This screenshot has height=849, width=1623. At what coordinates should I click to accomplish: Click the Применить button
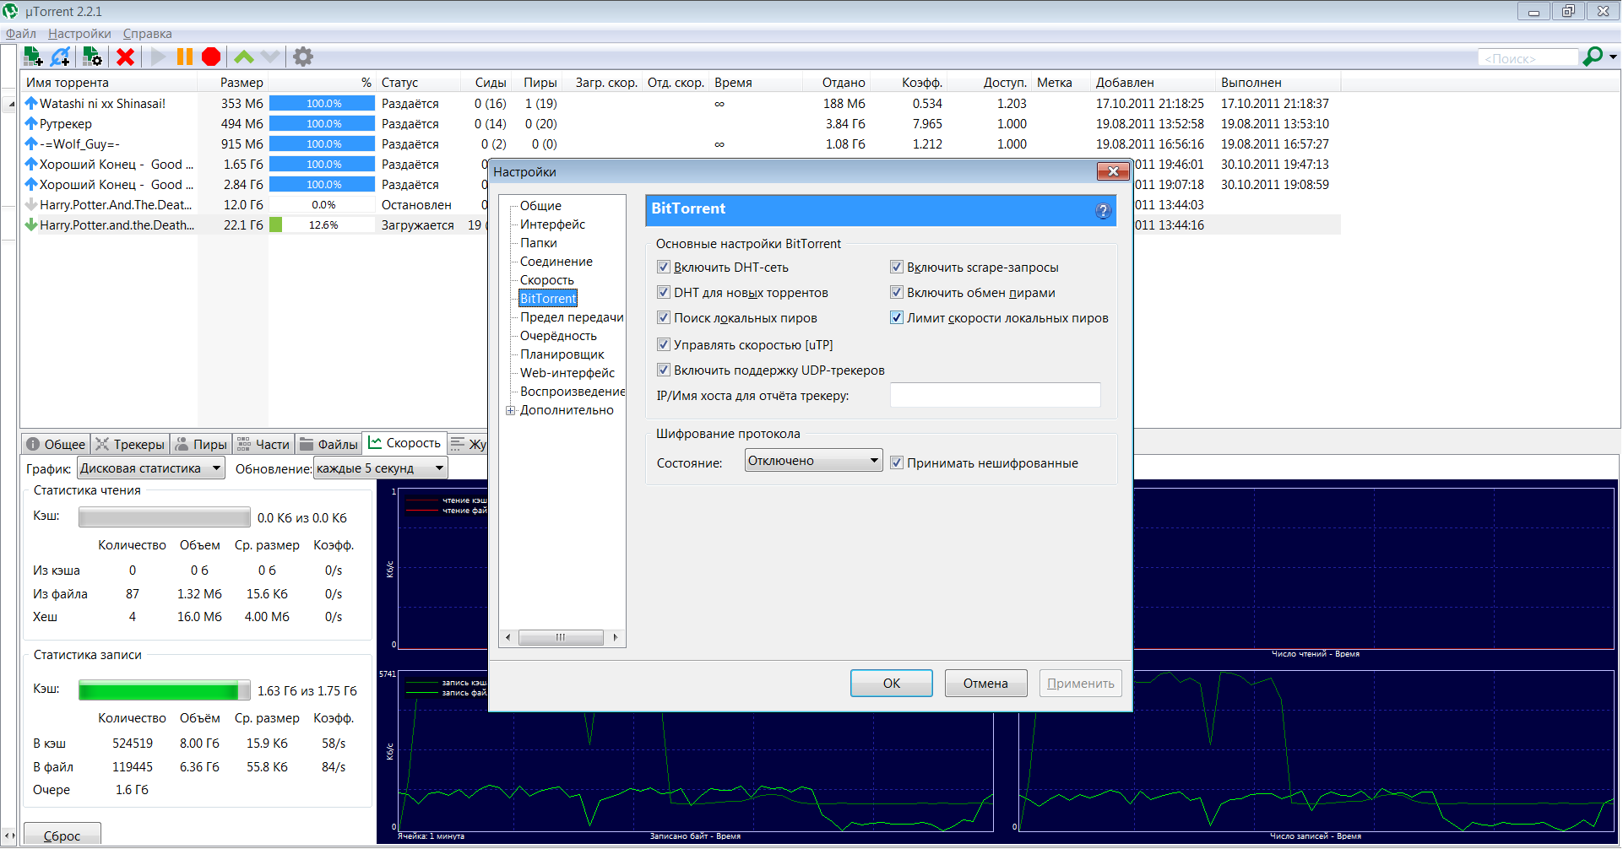coord(1080,683)
